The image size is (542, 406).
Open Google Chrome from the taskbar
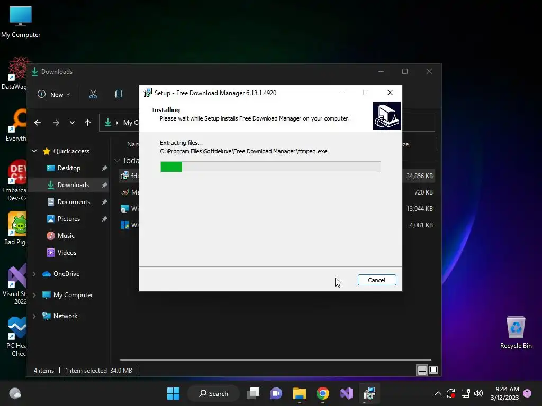click(x=323, y=393)
